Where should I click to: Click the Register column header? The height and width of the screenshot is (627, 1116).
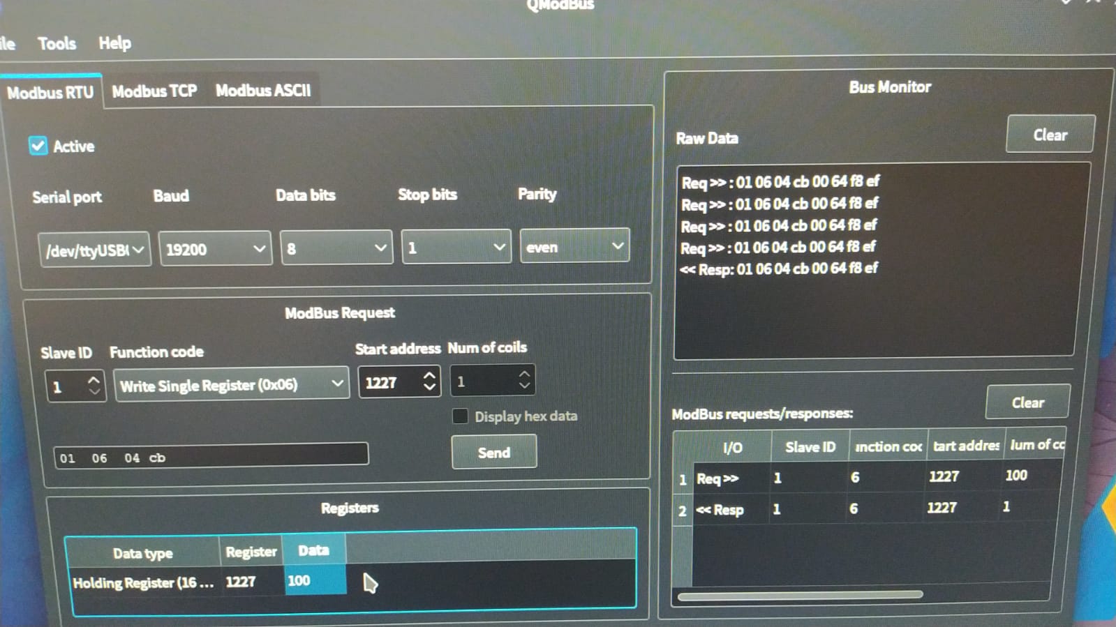tap(251, 552)
